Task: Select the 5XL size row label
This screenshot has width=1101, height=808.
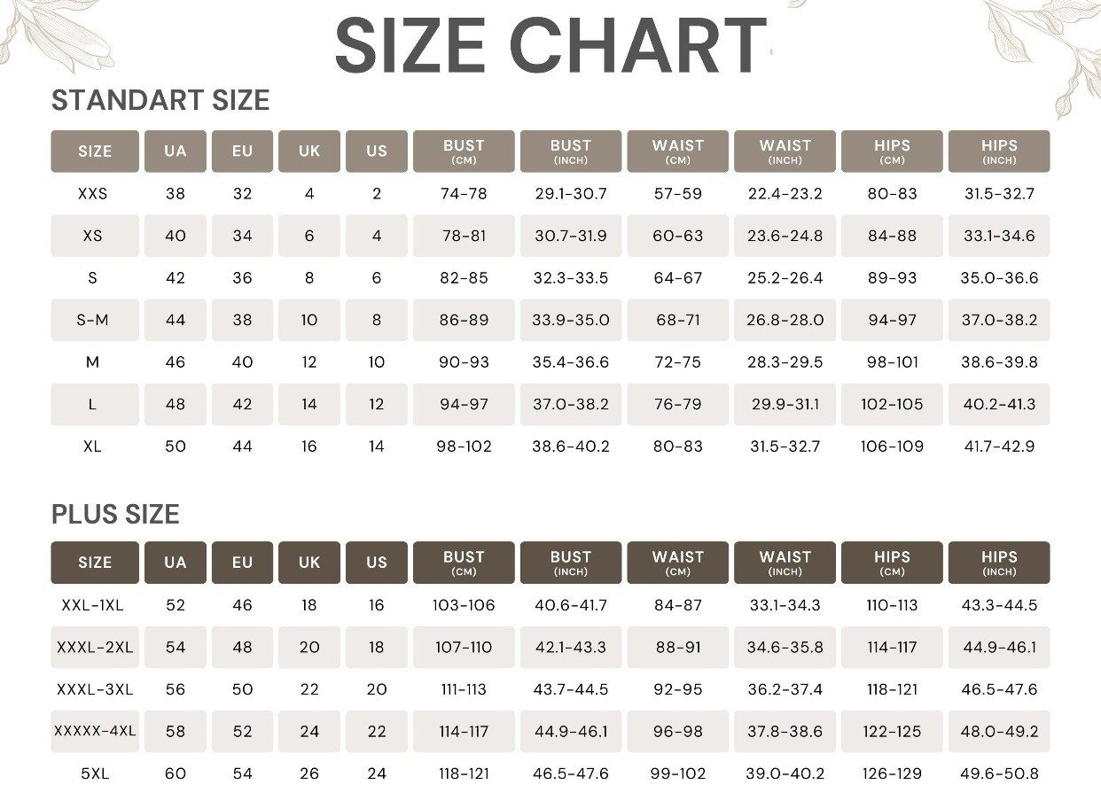Action: [95, 773]
